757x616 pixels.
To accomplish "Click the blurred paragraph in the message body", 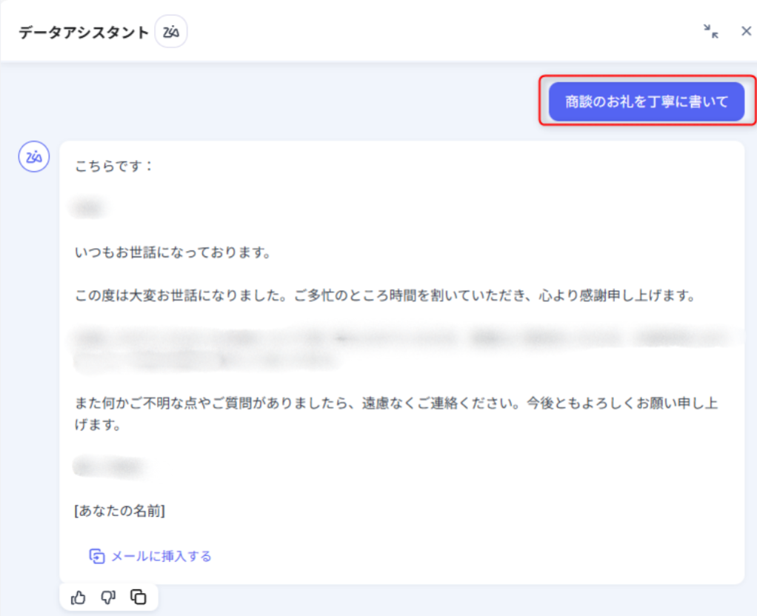I will [x=370, y=349].
